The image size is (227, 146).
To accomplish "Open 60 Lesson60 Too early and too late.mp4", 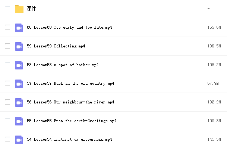I will (x=69, y=27).
